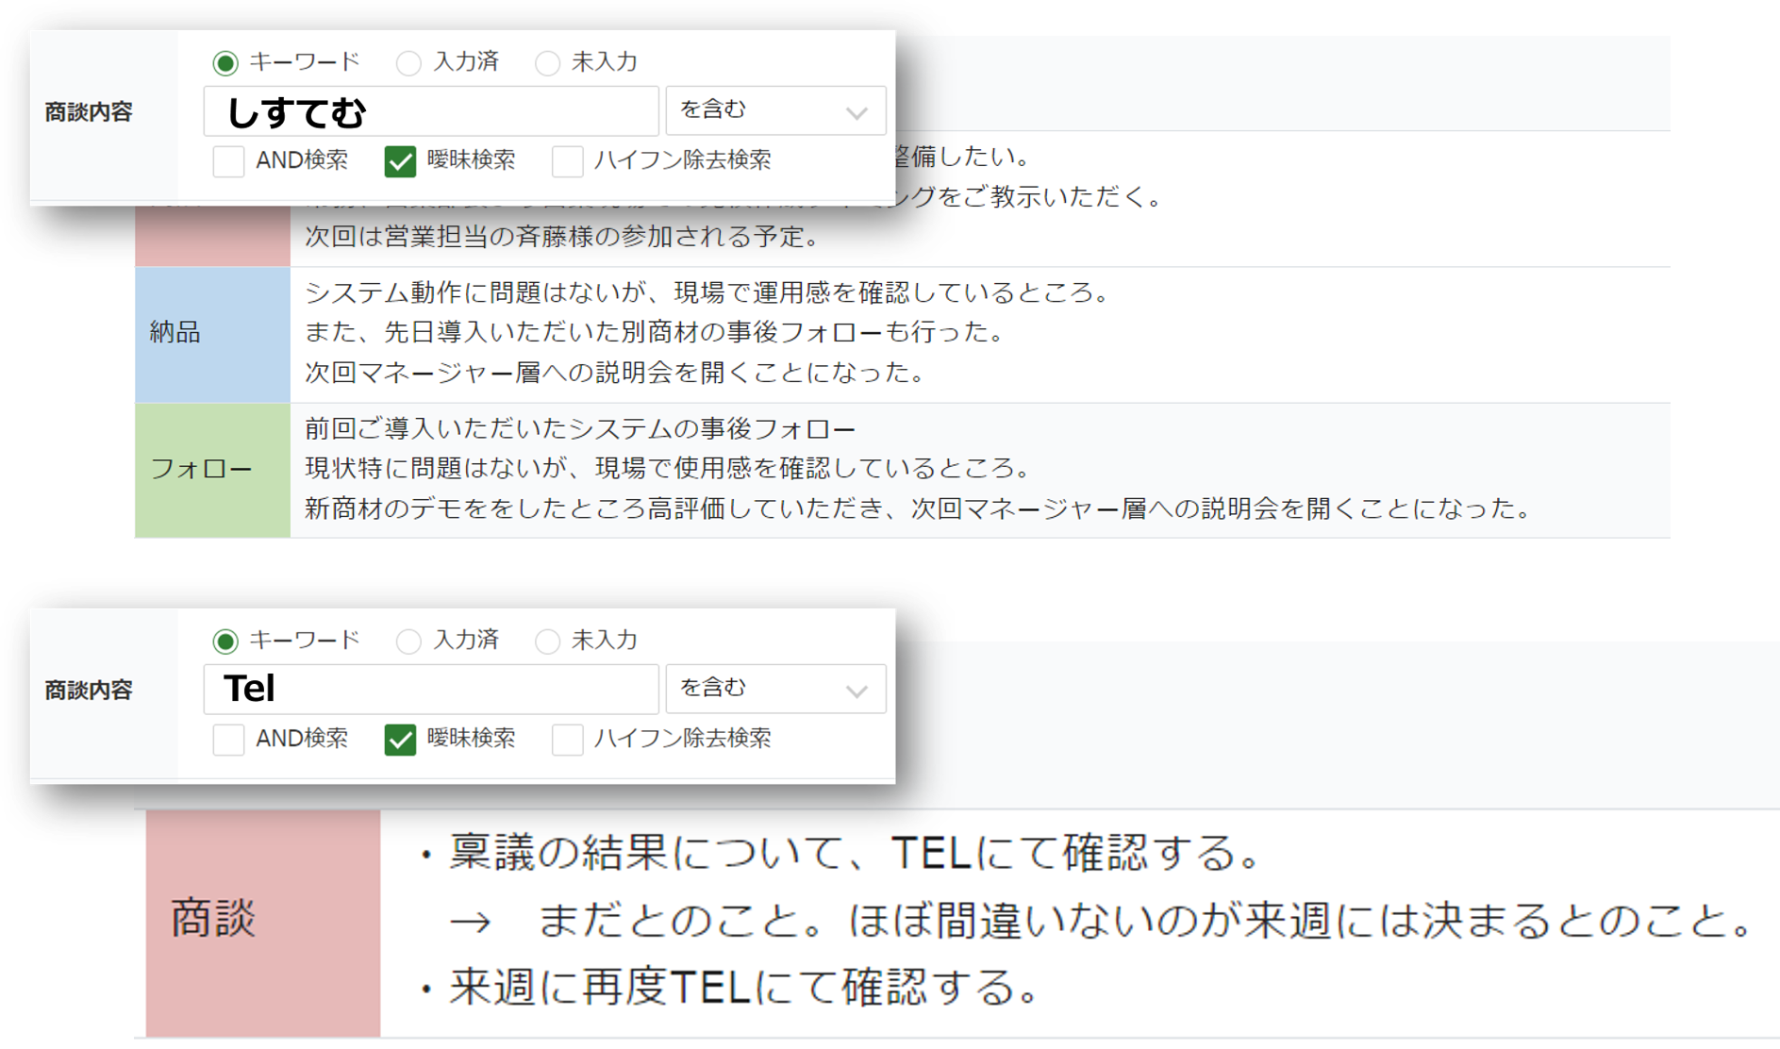Viewport: 1780px width, 1049px height.
Task: Click the green フォロー category cell
Action: click(x=212, y=470)
